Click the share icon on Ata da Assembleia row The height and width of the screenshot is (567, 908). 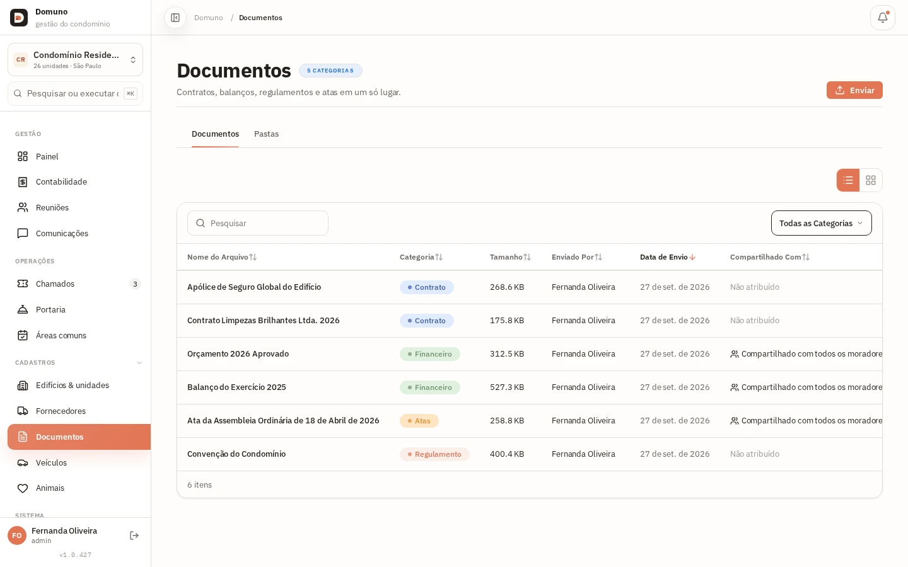(x=735, y=421)
